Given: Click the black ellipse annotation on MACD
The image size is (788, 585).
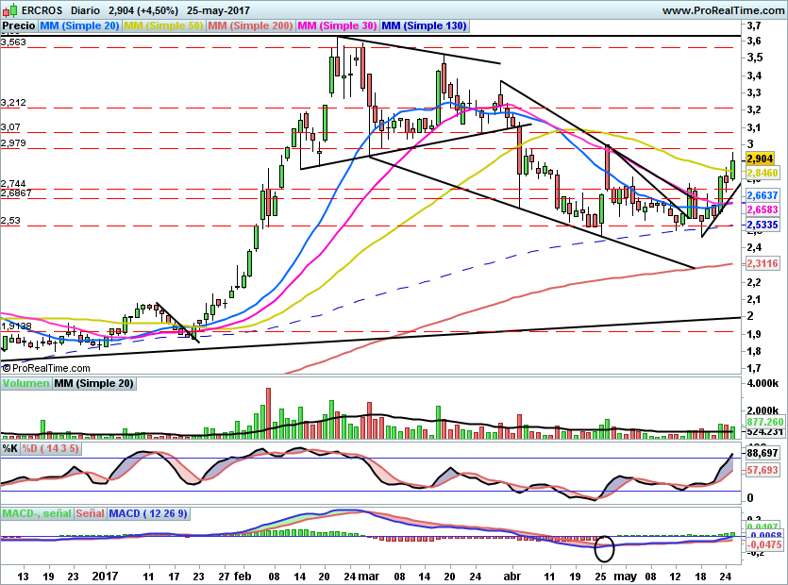Looking at the screenshot, I should (604, 546).
